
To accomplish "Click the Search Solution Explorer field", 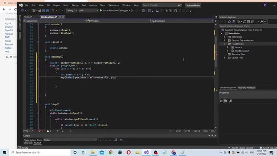I will pos(248,26).
